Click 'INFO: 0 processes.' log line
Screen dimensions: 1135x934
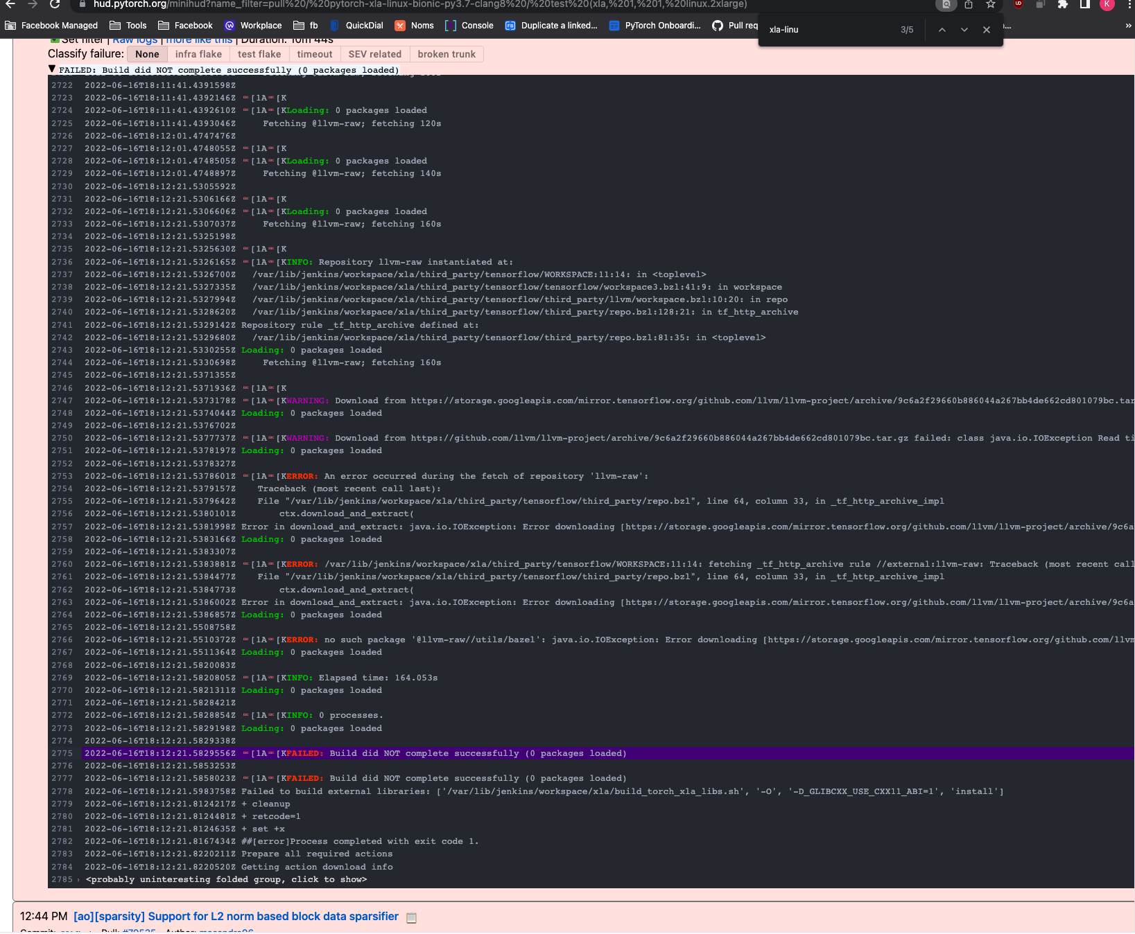click(x=335, y=715)
